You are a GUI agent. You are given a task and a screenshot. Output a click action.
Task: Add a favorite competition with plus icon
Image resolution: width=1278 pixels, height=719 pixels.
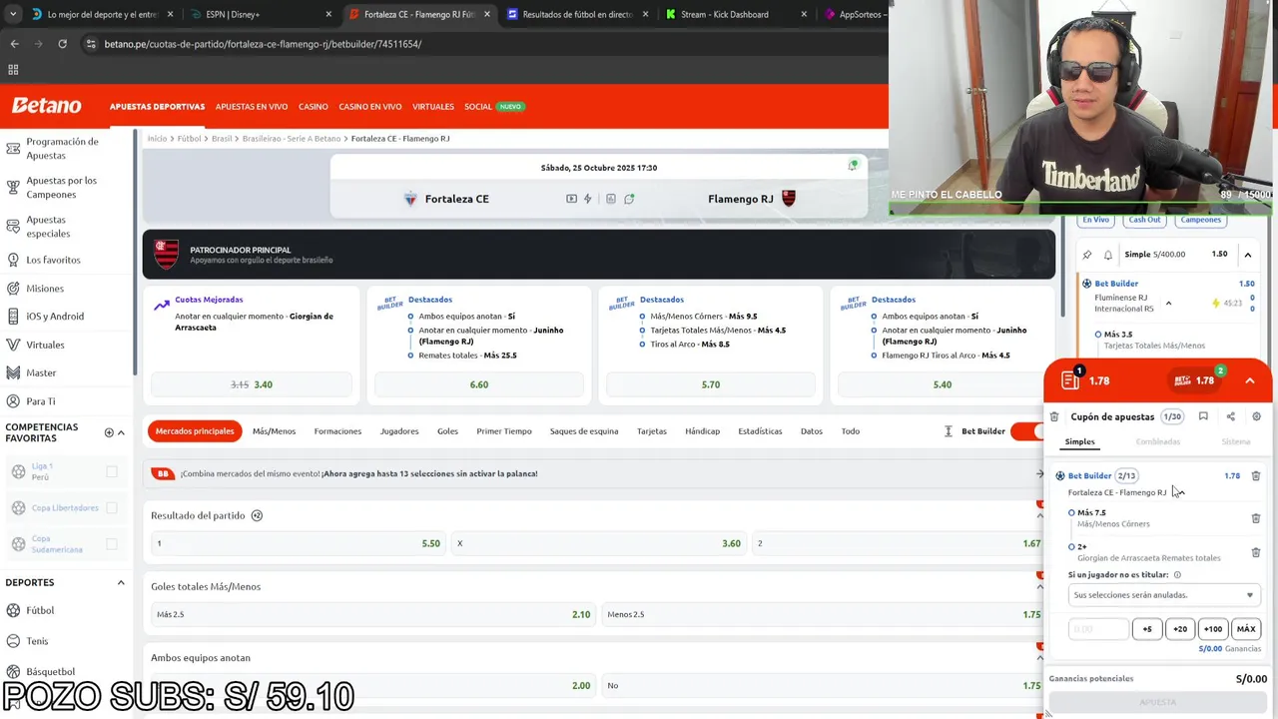coord(109,432)
